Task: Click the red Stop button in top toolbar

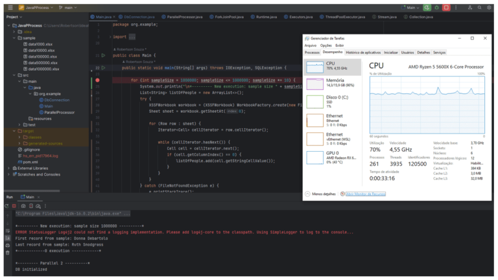Action: [447, 7]
